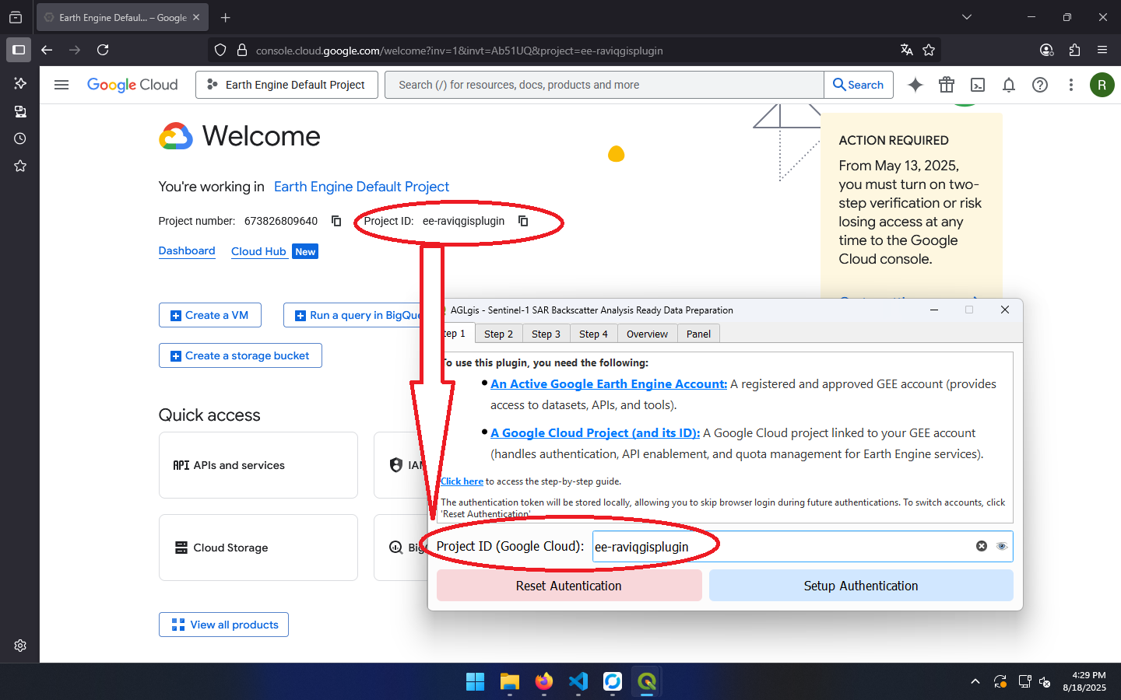This screenshot has width=1121, height=700.
Task: Open the three-dot settings and utilities menu
Action: [x=1071, y=85]
